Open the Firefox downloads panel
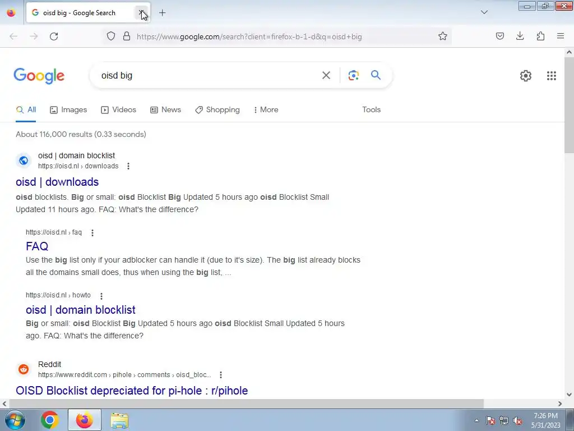574x431 pixels. (520, 36)
